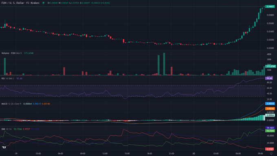Click the red -DI tag 2.9727
This screenshot has height=156, width=277.
(270, 149)
